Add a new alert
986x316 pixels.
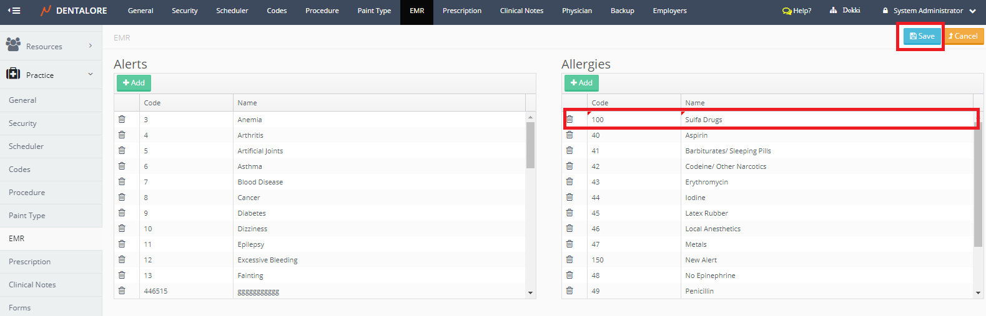(x=134, y=83)
